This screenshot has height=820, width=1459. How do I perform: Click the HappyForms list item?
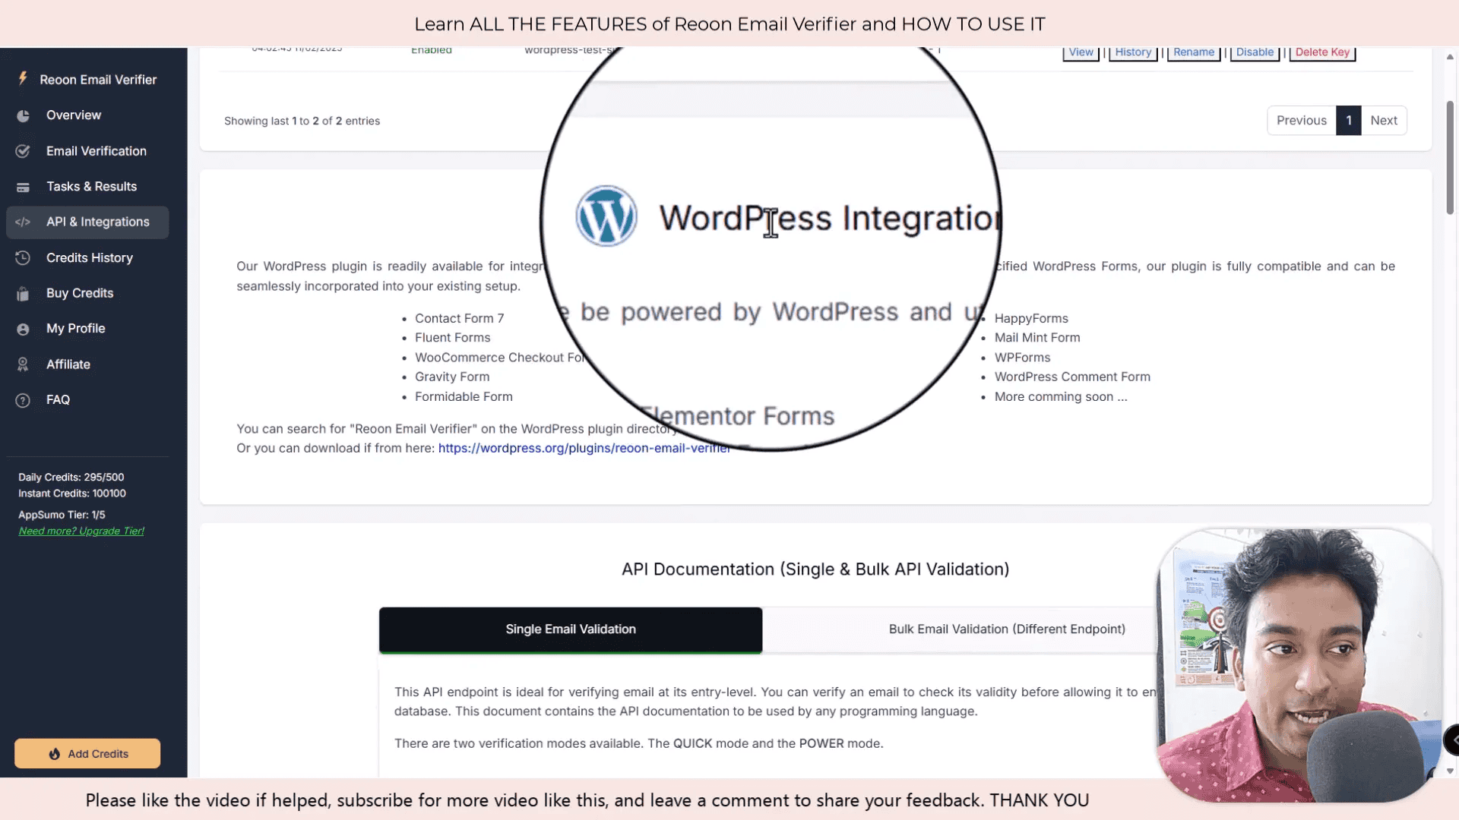point(1031,319)
